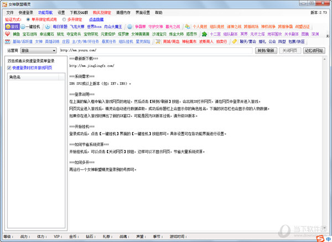Open the 清理内存 menu
The height and width of the screenshot is (242, 332).
click(x=123, y=13)
